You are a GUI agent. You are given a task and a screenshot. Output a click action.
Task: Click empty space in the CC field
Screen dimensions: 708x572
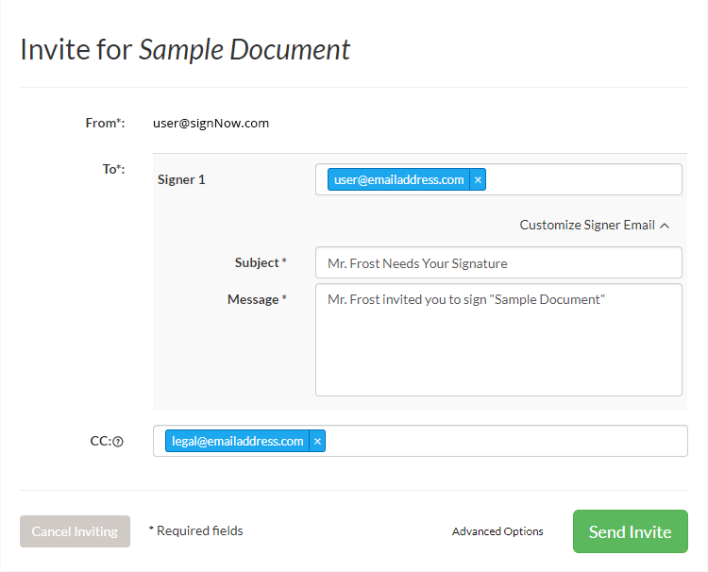click(x=505, y=441)
